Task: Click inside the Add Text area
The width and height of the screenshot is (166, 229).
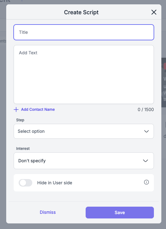Action: point(84,74)
